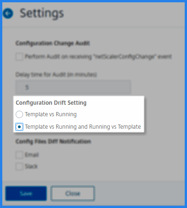Enable the Perform Audit on netScalerConfigChange checkbox
This screenshot has height=208, width=187.
(x=19, y=57)
